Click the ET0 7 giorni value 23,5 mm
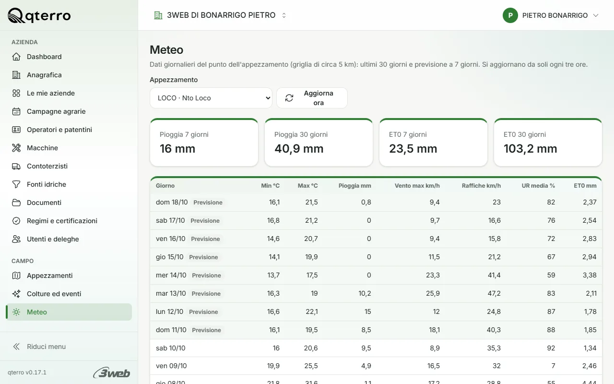The image size is (614, 384). [413, 149]
